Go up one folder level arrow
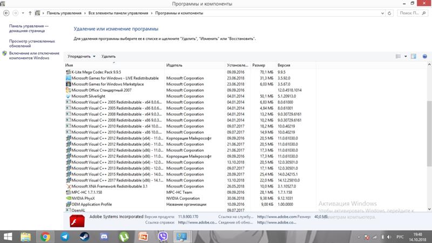This screenshot has width=432, height=243. pos(30,13)
